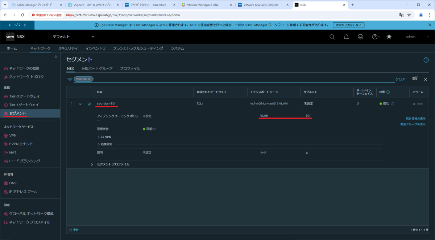Select the 分散ポート グループ sub-tab
435x240 pixels.
pos(97,68)
